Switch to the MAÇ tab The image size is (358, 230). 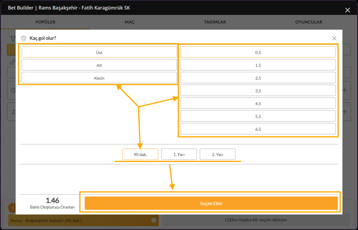pyautogui.click(x=130, y=22)
